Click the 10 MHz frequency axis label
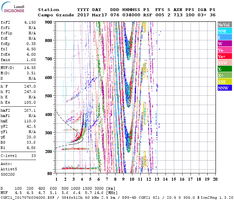Screen dimensions: 234x200 [x=132, y=179]
